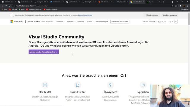
Task: Click the Flexibilität icon
Action: tap(45, 85)
